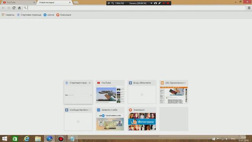Go to the Home page icon
This screenshot has width=252, height=142.
(x=19, y=8)
